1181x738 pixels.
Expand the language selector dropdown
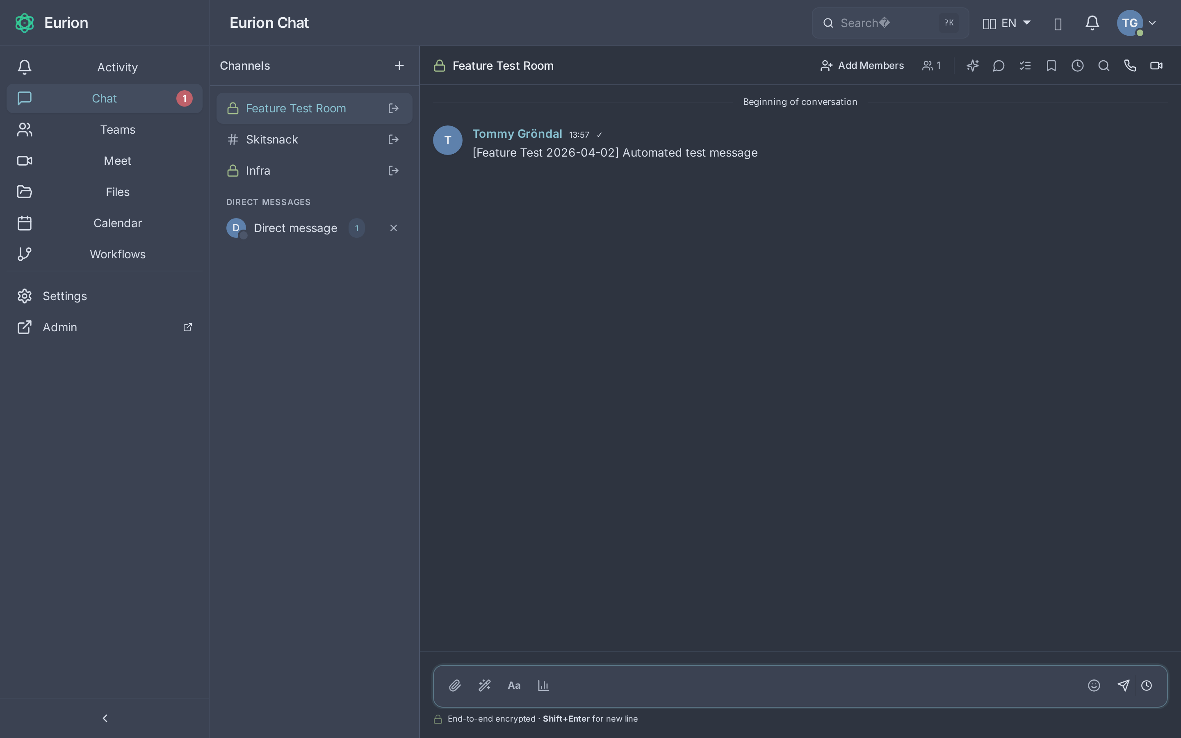[x=1007, y=23]
